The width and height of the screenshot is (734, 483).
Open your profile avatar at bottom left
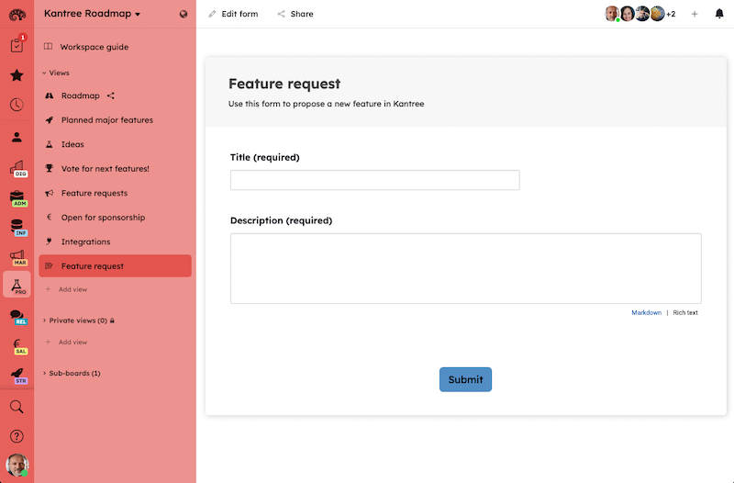(17, 466)
